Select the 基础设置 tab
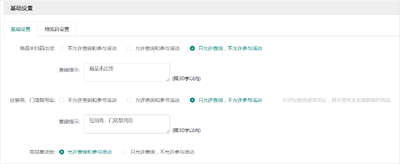Viewport: 400px width, 164px height. [x=21, y=29]
